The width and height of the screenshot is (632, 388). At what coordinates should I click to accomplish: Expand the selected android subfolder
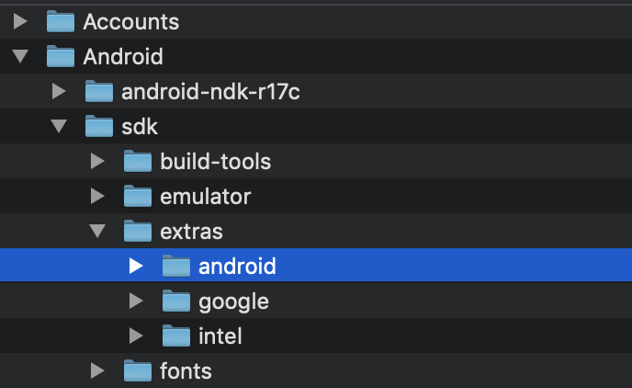[x=136, y=266]
